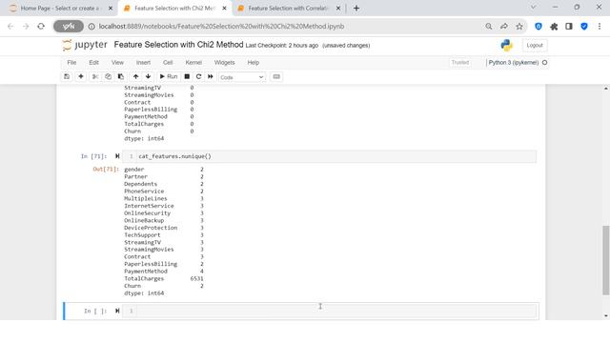Screen dimensions: 610x343
Task: Open cell type Code dropdown
Action: point(242,77)
